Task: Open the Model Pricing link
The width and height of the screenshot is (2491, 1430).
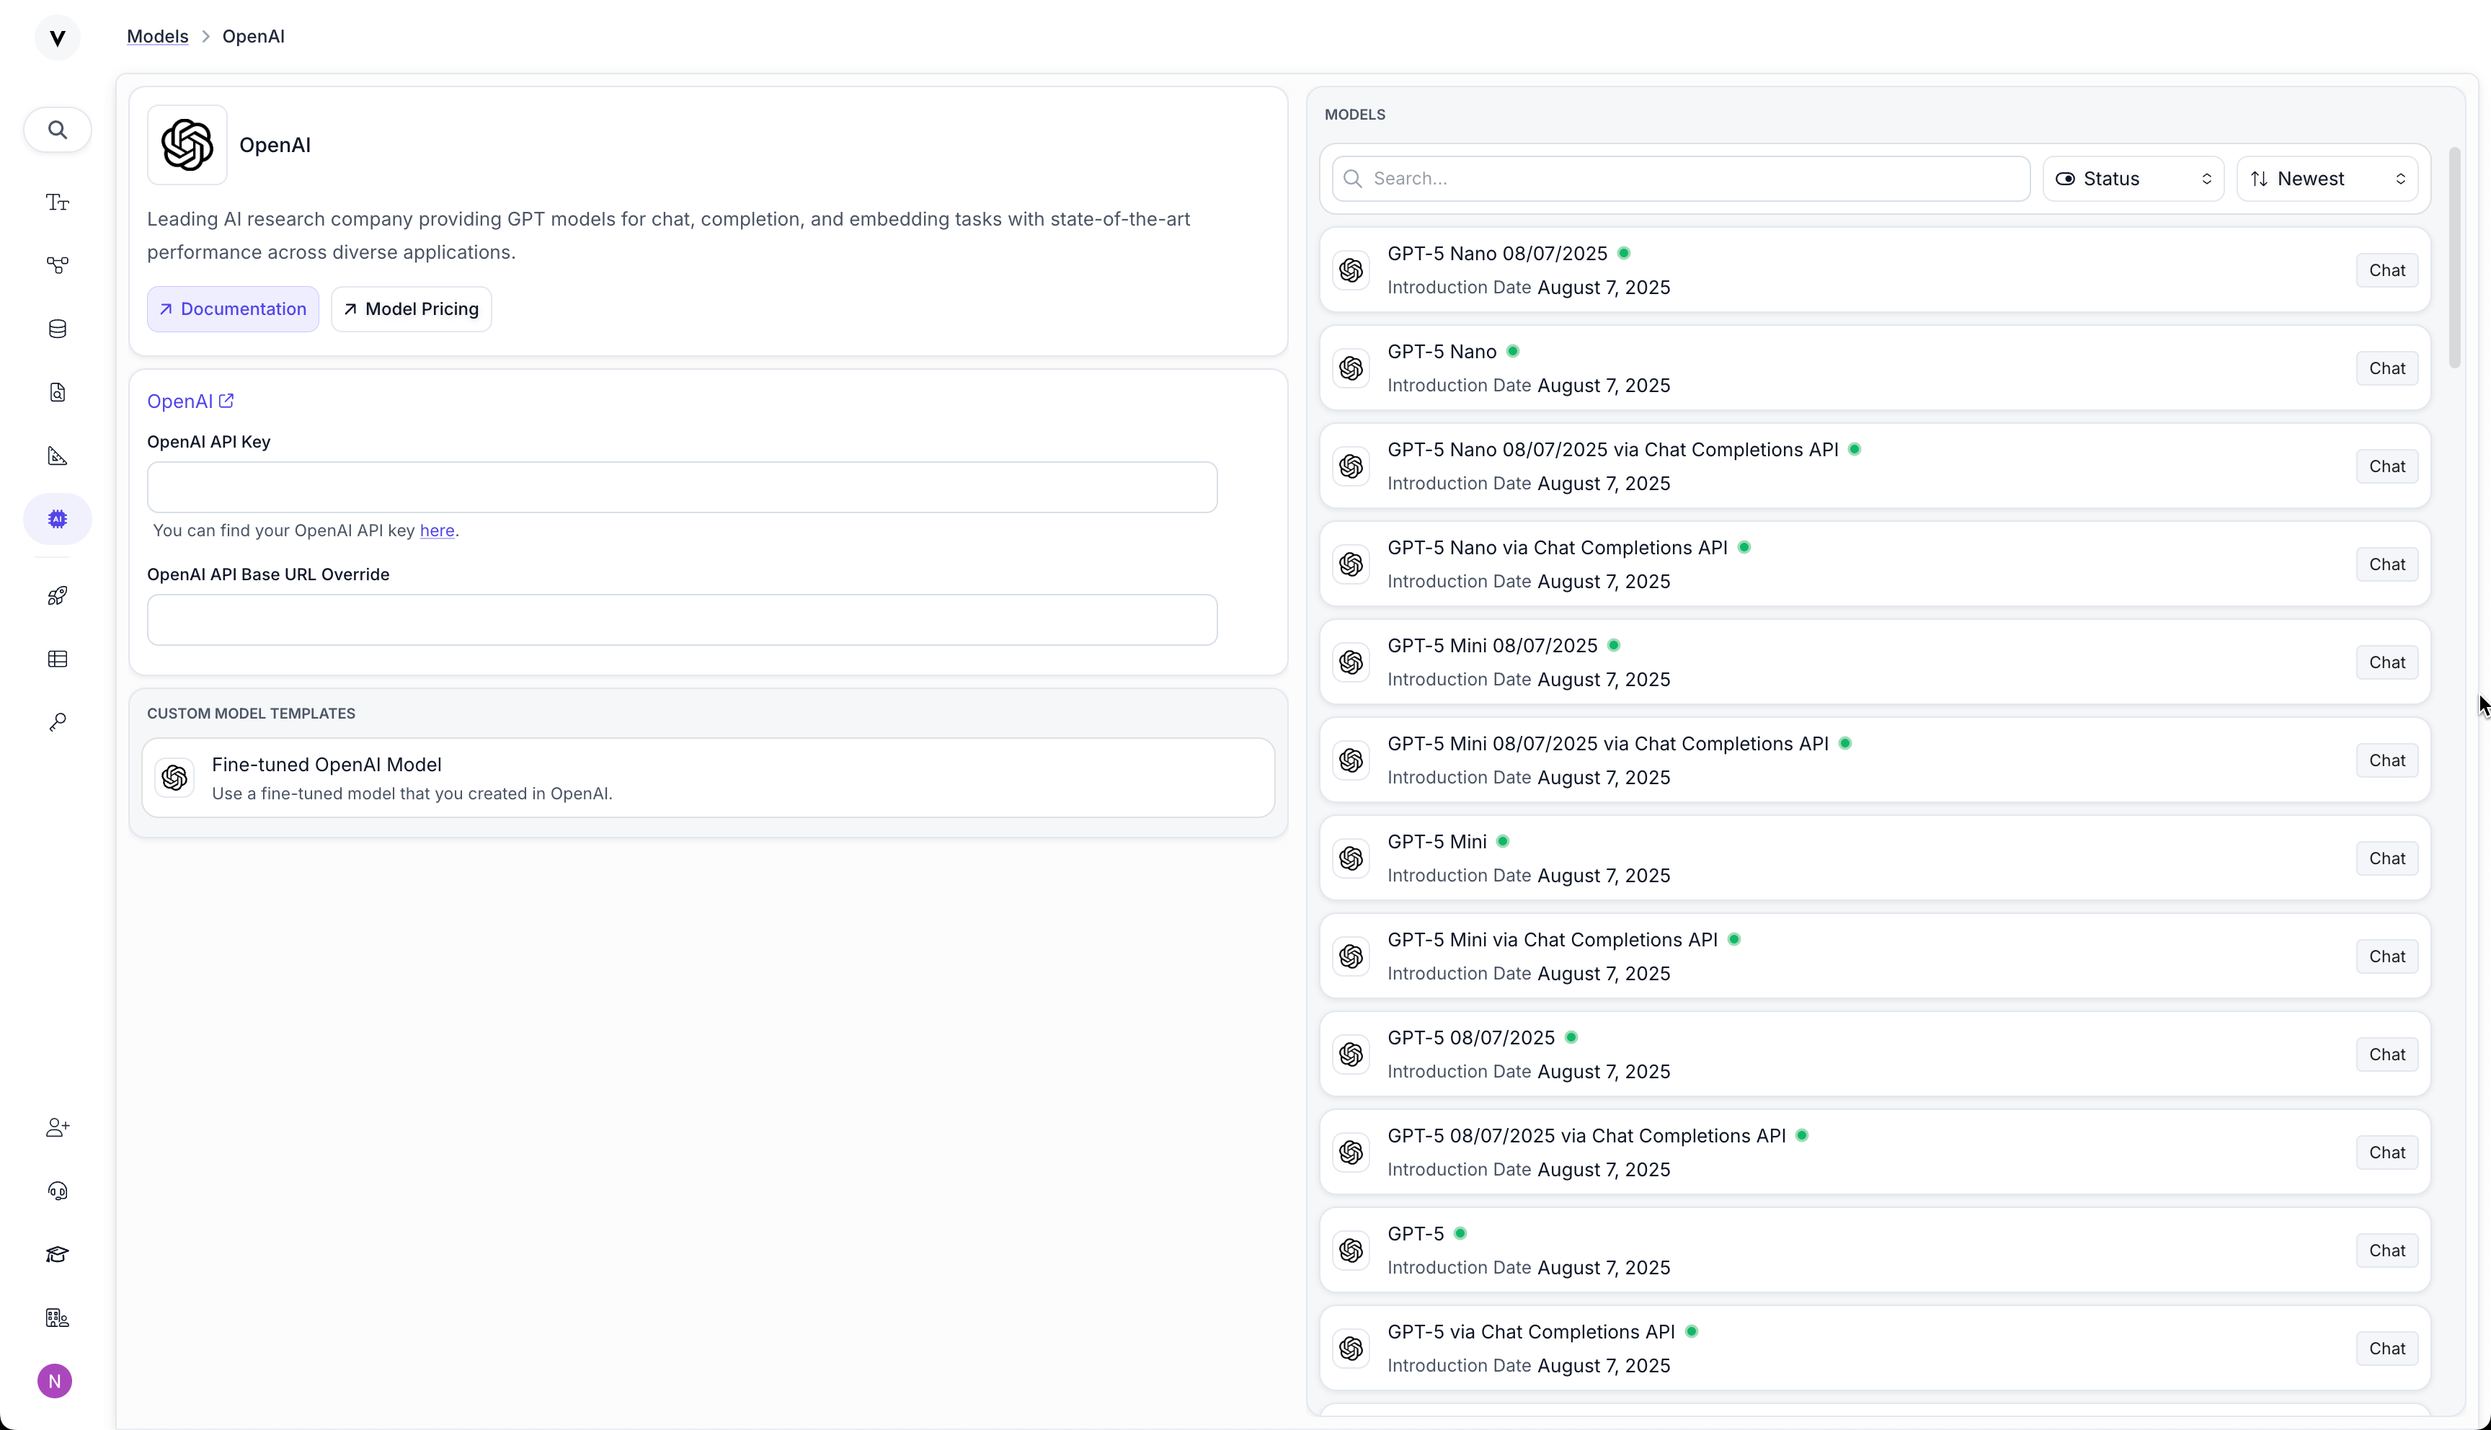Action: 412,309
